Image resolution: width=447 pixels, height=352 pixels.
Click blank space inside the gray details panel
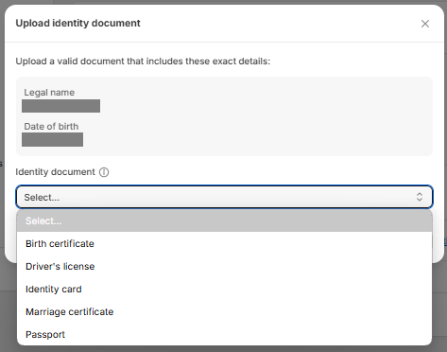point(267,116)
